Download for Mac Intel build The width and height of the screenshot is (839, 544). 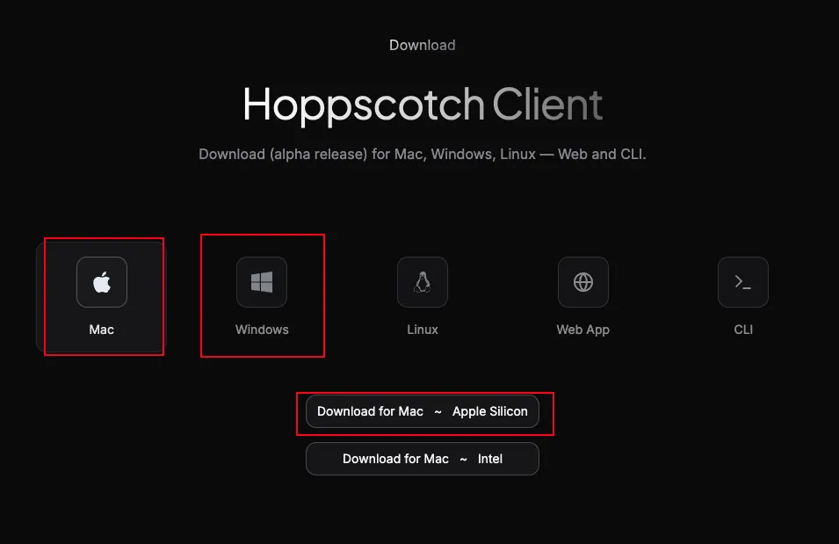pos(423,459)
